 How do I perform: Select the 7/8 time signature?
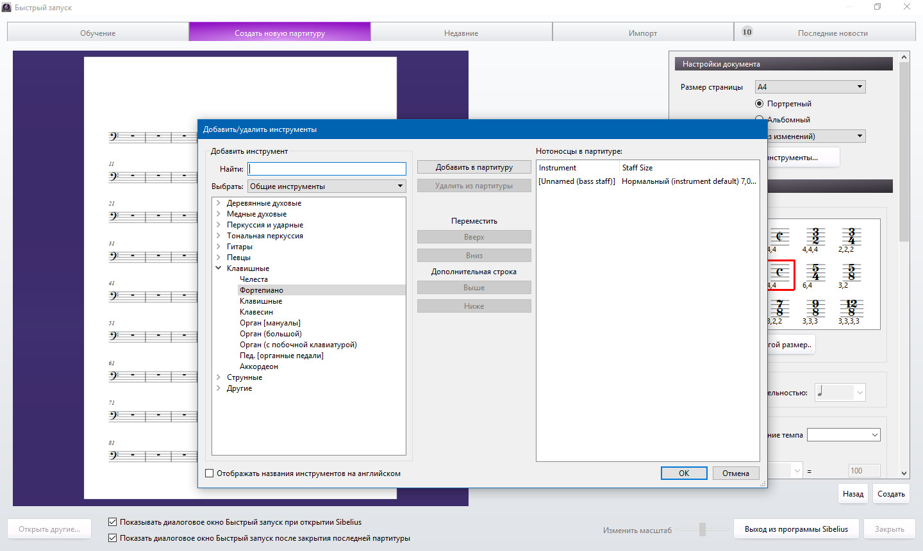[x=779, y=308]
